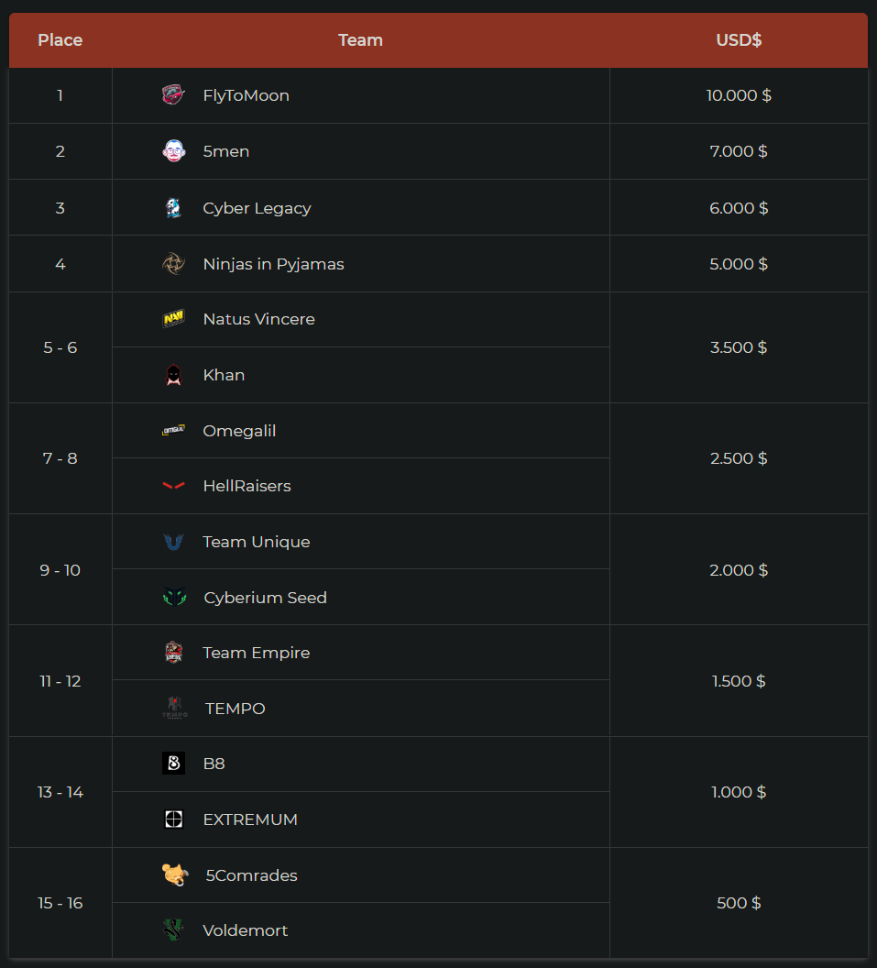Click the 5men team logo icon
The width and height of the screenshot is (877, 968).
[173, 151]
